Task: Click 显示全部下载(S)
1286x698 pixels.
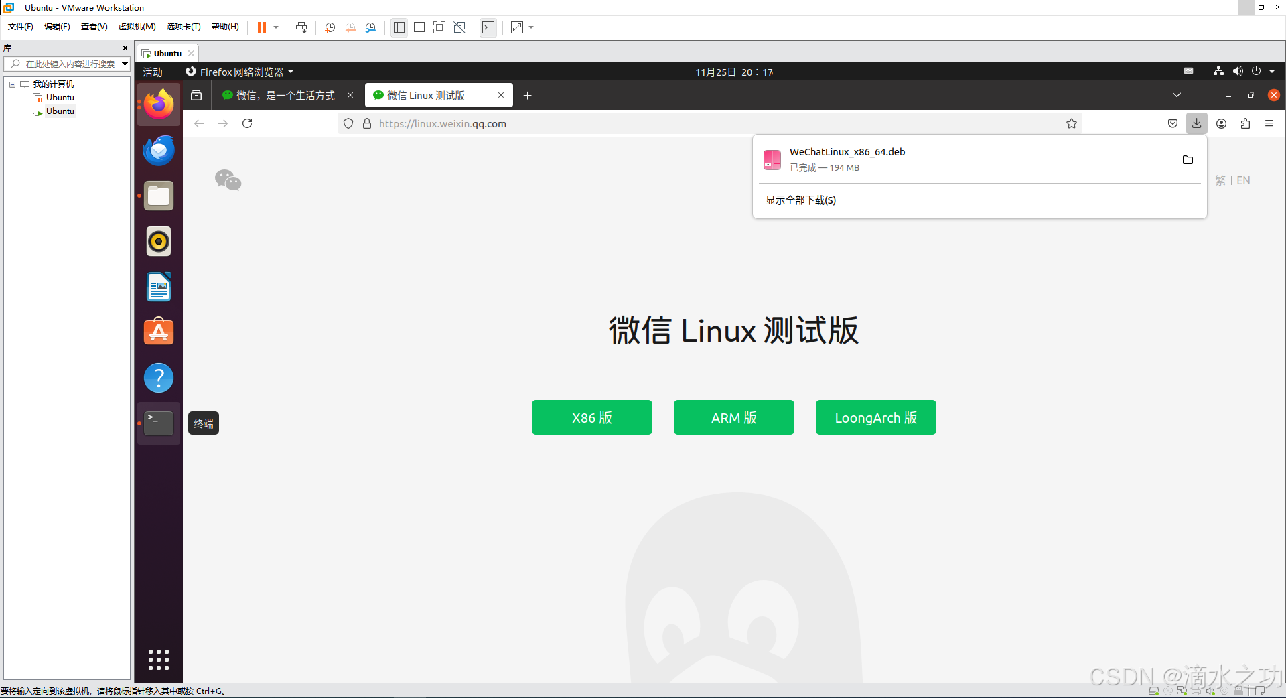Action: click(801, 200)
